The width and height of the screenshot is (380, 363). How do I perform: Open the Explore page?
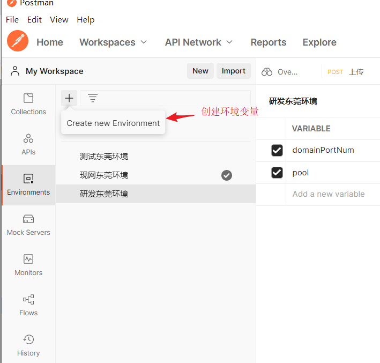[319, 42]
